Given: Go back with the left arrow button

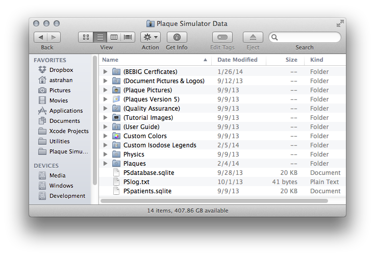Looking at the screenshot, I should click(x=41, y=37).
